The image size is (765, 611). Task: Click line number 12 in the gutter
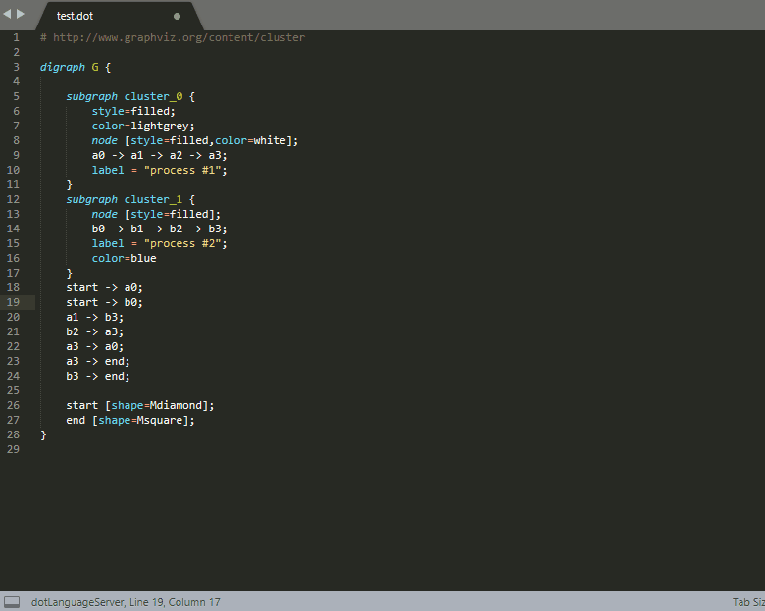click(14, 200)
